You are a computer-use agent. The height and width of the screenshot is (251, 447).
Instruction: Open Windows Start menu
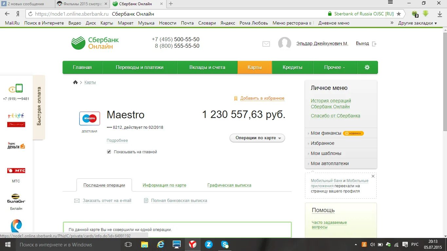tap(8, 244)
